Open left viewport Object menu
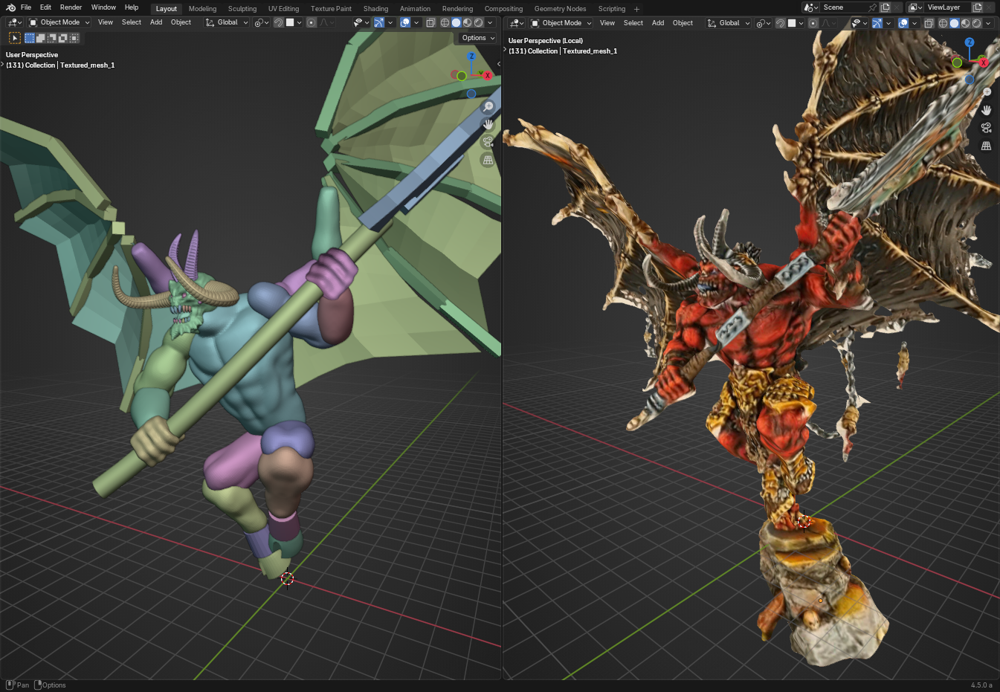This screenshot has width=1000, height=692. click(x=181, y=22)
